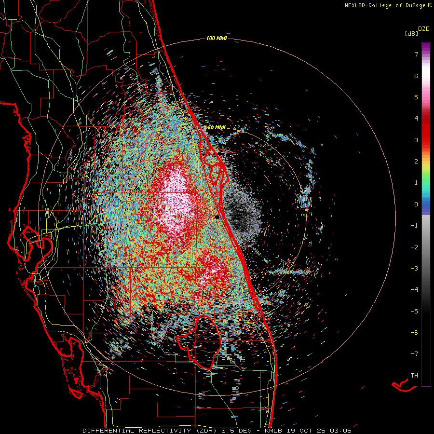This screenshot has width=434, height=434.
Task: Click the KMLB station identifier in the caption
Action: coord(272,431)
